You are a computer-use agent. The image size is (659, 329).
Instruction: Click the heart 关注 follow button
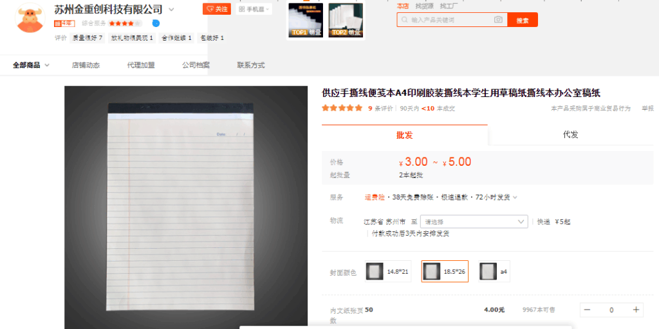(x=217, y=9)
